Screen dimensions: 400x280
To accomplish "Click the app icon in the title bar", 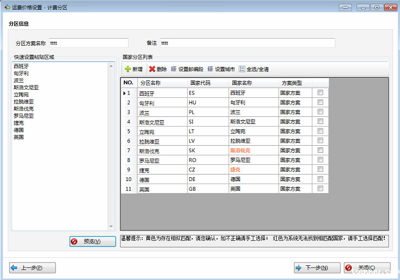I will pos(7,7).
